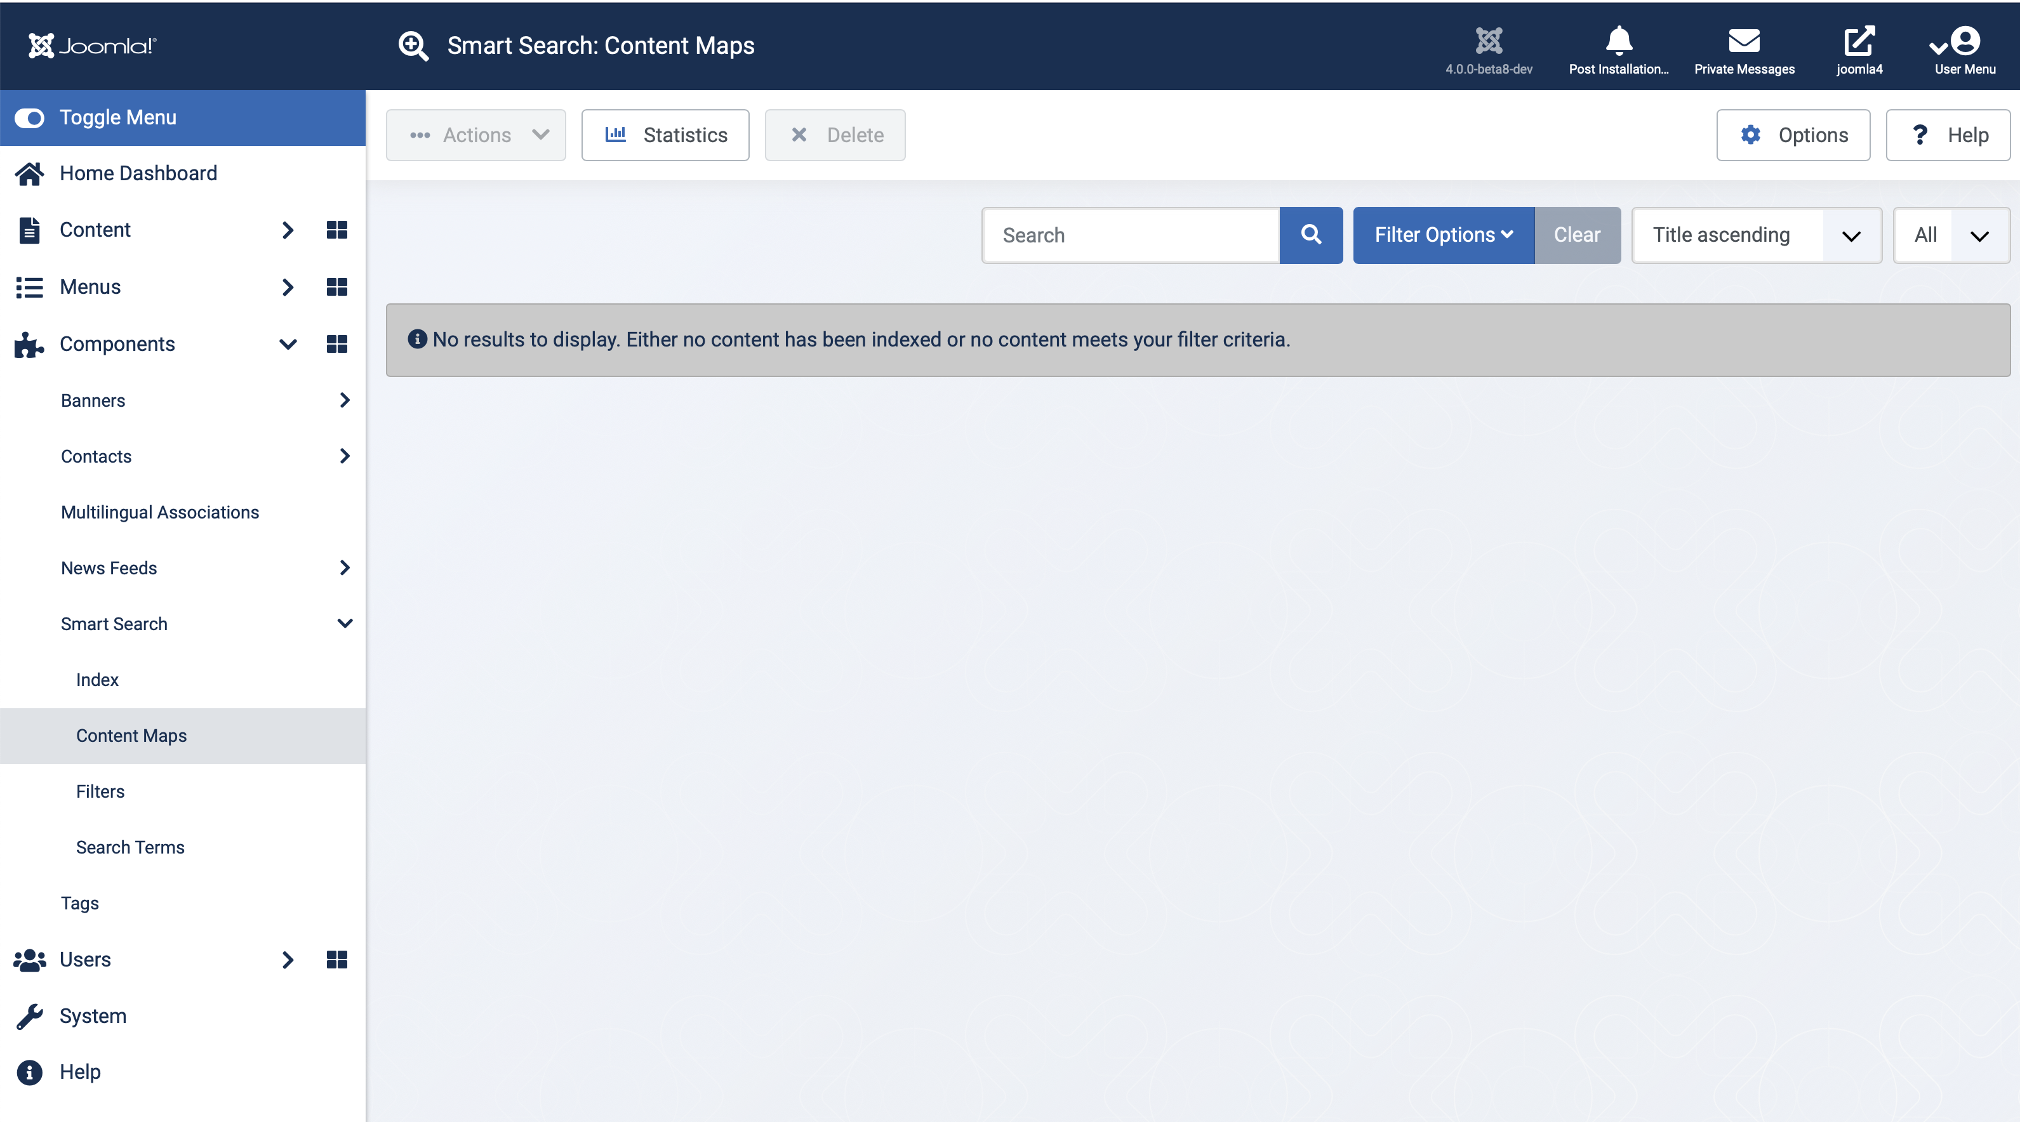Focus the Search input field
The width and height of the screenshot is (2020, 1122).
pos(1131,235)
